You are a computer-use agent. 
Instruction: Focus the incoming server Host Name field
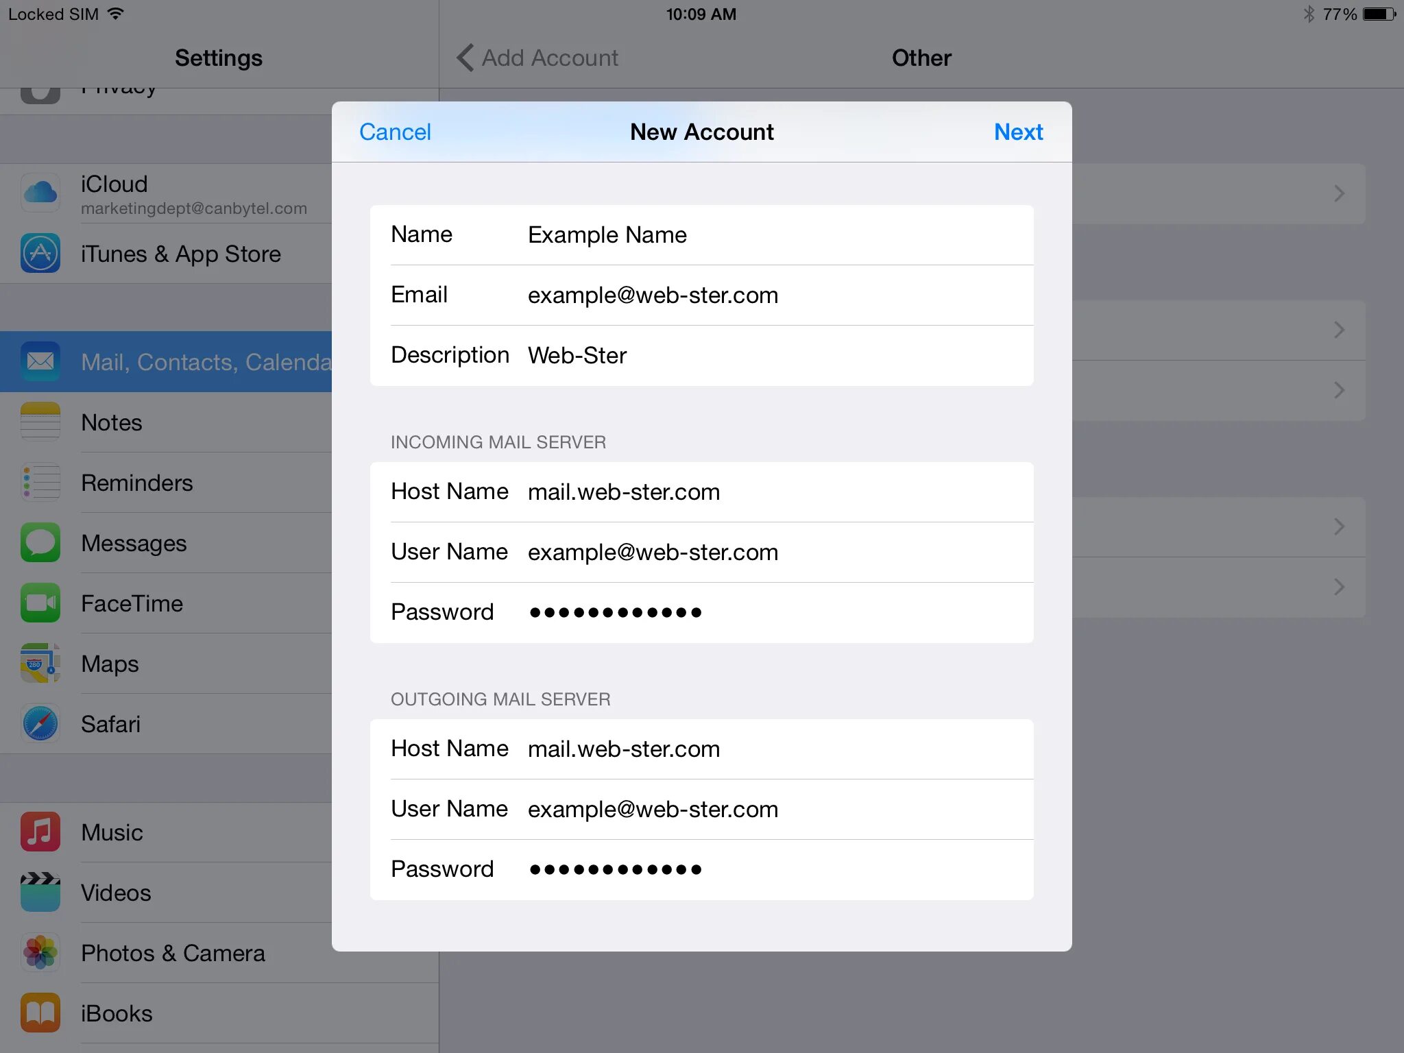coord(624,492)
